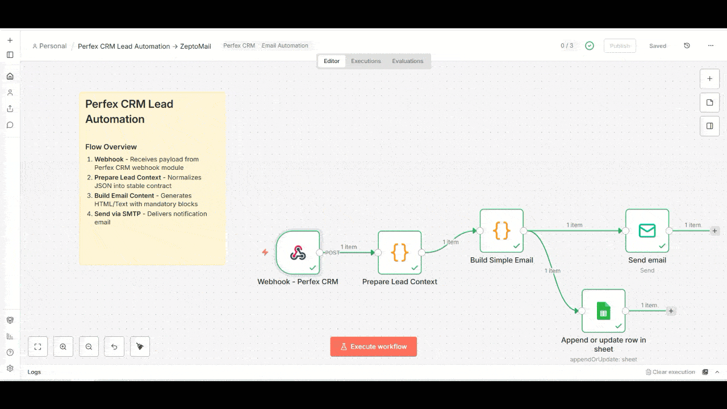Screen dimensions: 727x409
Task: Click the appendOrUpdate: sheet subtitle
Action: [x=603, y=360]
